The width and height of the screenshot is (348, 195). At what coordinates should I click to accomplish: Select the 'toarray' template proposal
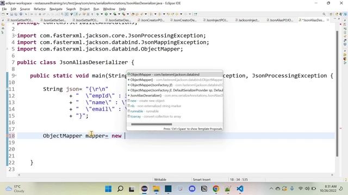[175, 116]
